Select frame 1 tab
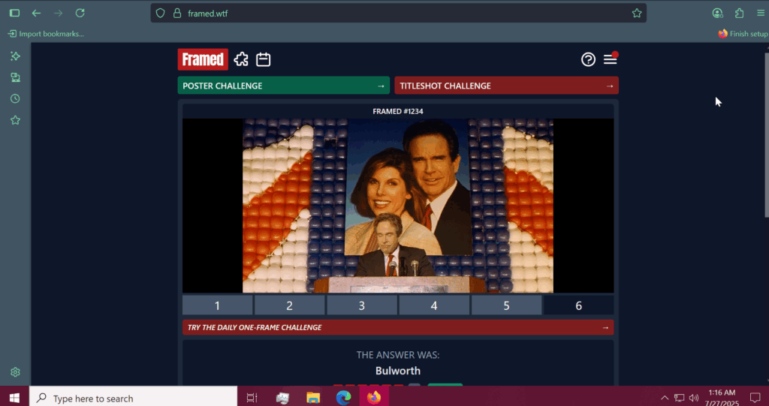The image size is (769, 406). click(217, 305)
